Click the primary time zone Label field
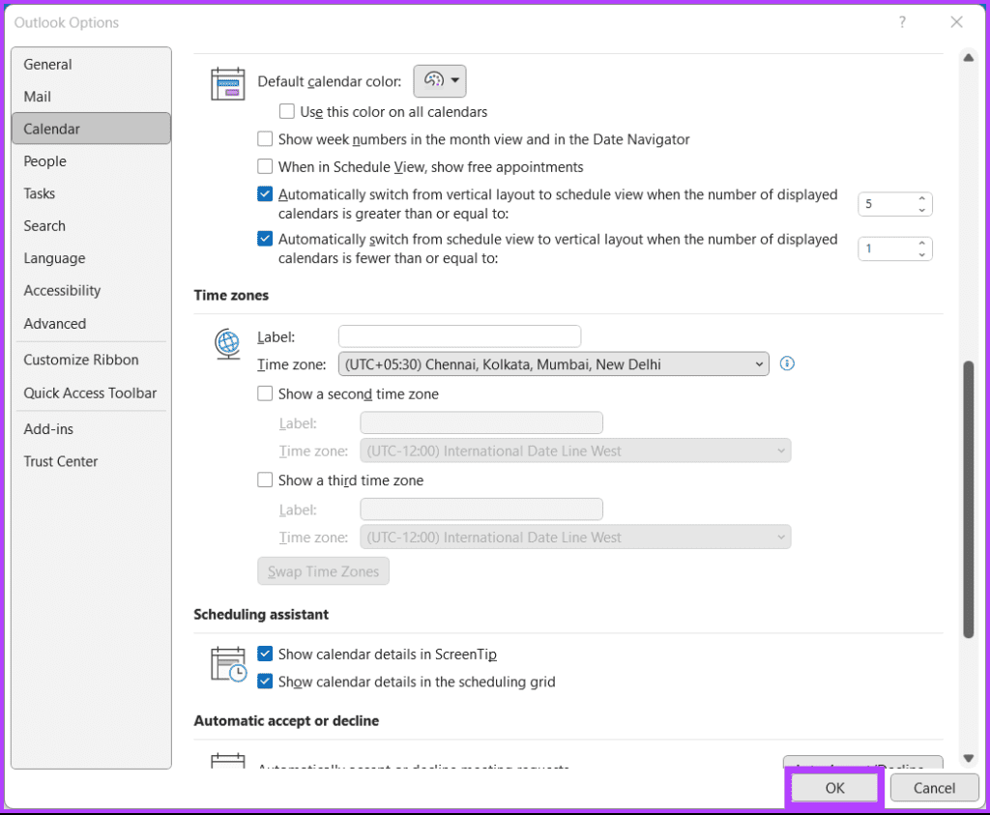This screenshot has width=990, height=815. point(459,336)
